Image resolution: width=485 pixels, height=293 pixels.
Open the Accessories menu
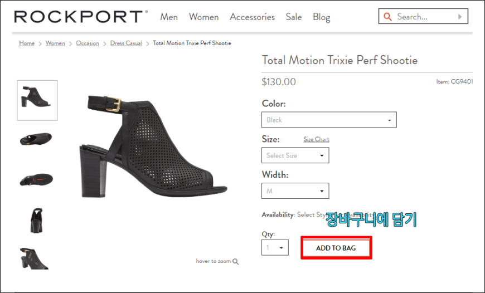point(252,17)
